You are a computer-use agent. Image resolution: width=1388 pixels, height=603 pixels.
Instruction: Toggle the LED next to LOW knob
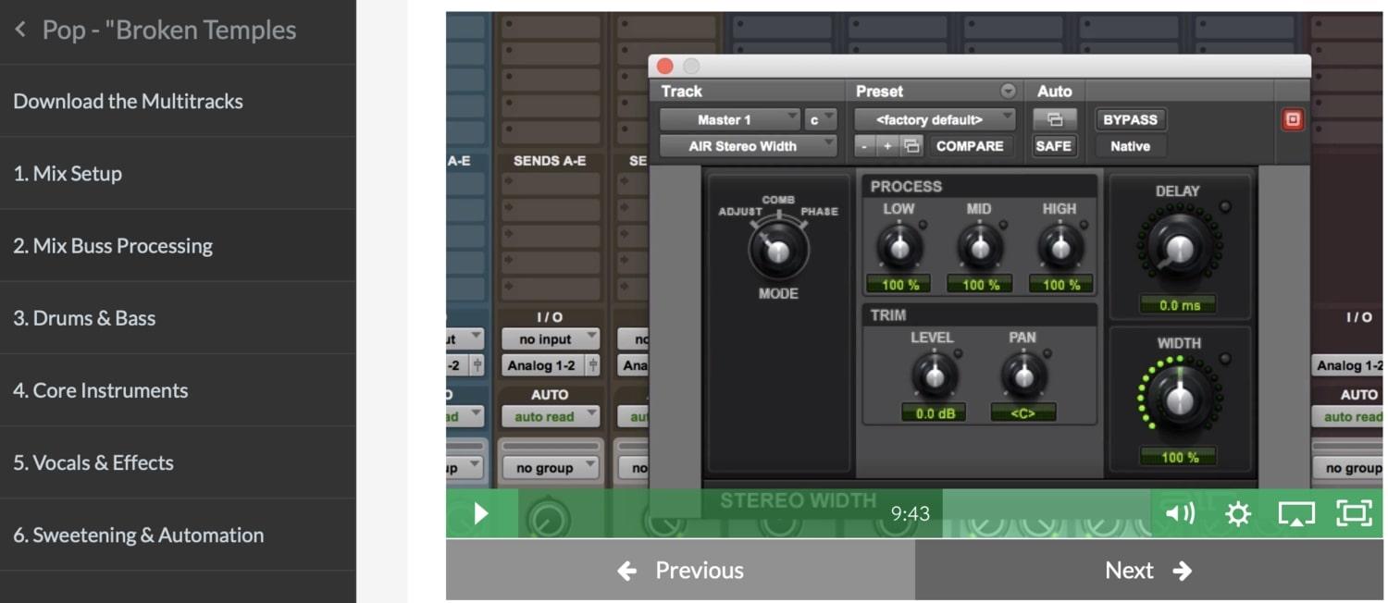(x=923, y=225)
